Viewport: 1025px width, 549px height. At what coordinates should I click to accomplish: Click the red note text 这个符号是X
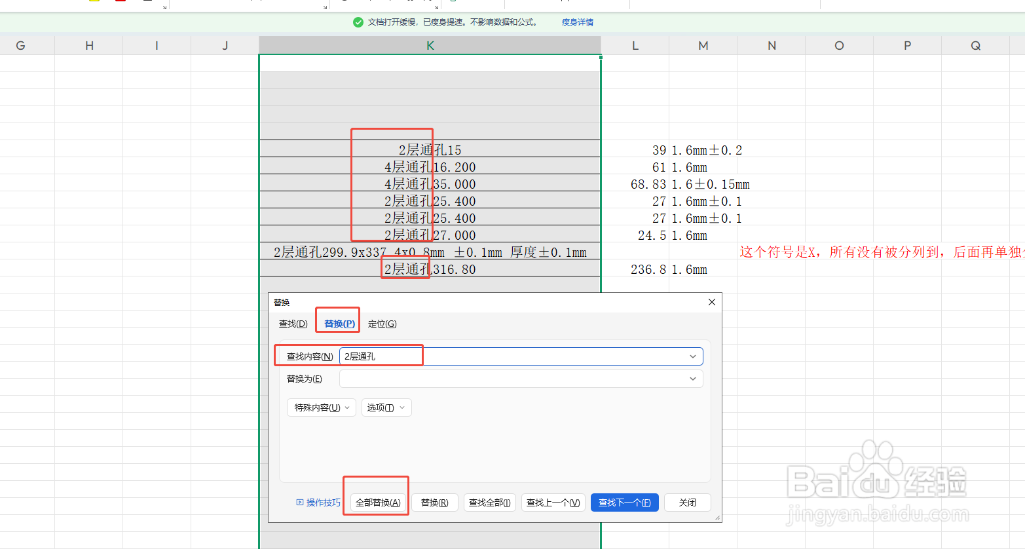pos(778,252)
